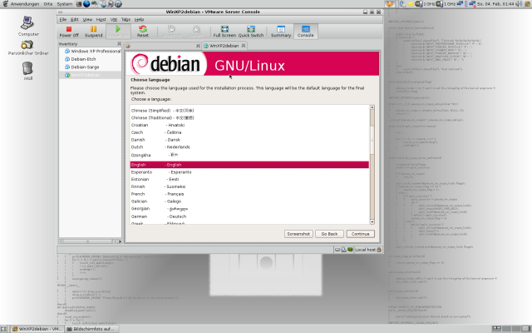
Task: Click the show desktop button in taskbar
Action: tap(3, 329)
